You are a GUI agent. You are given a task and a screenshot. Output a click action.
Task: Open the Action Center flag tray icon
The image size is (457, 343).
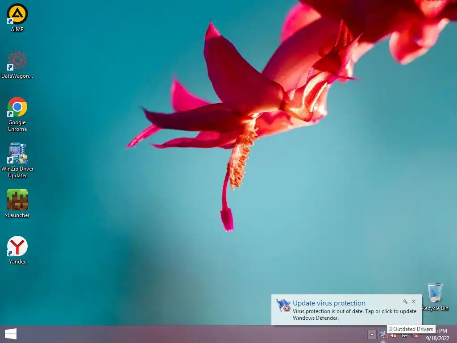[415, 335]
